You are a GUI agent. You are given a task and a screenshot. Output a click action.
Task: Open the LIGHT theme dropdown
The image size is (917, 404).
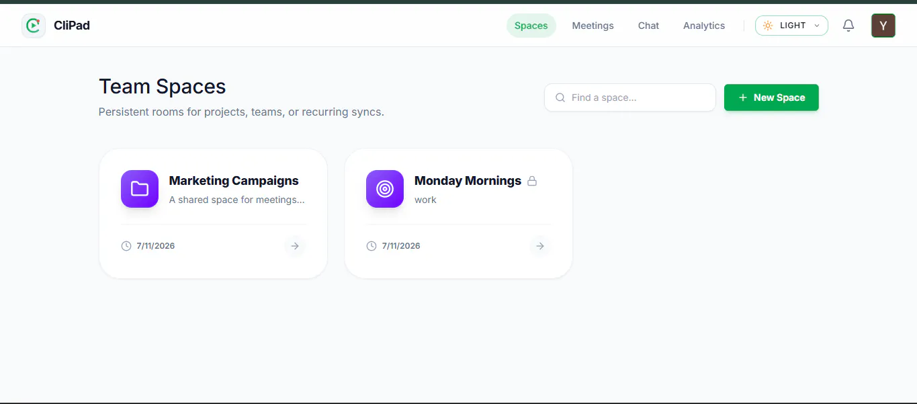pos(791,26)
